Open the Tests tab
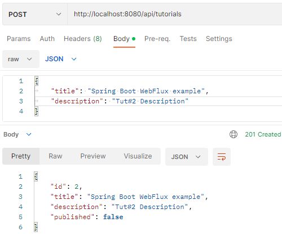 tap(188, 39)
